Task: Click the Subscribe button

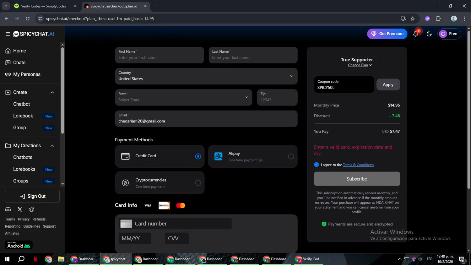Action: pos(357,179)
